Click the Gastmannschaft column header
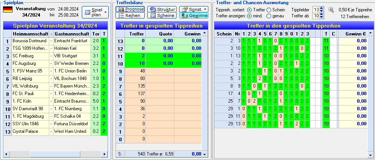375x160 pixels. (72, 34)
